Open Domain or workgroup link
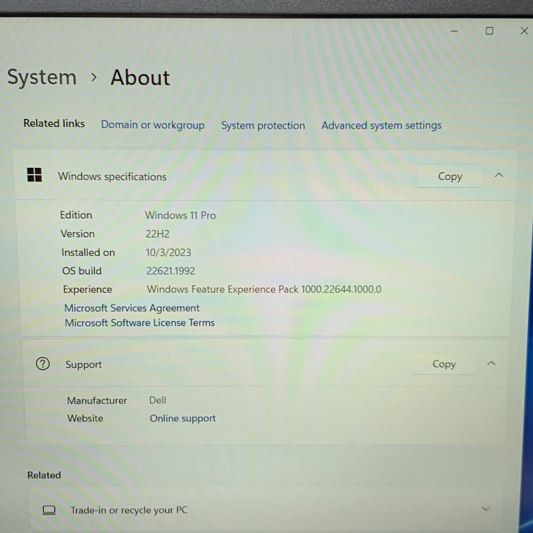The height and width of the screenshot is (533, 533). tap(153, 125)
